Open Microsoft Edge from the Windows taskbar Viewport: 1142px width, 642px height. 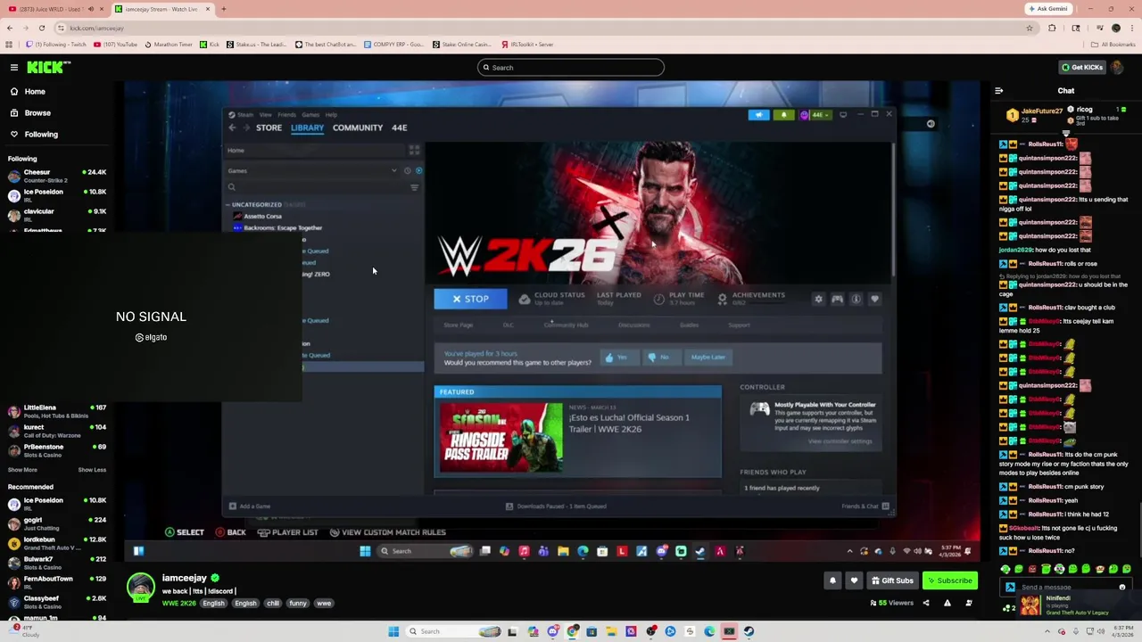(x=709, y=631)
